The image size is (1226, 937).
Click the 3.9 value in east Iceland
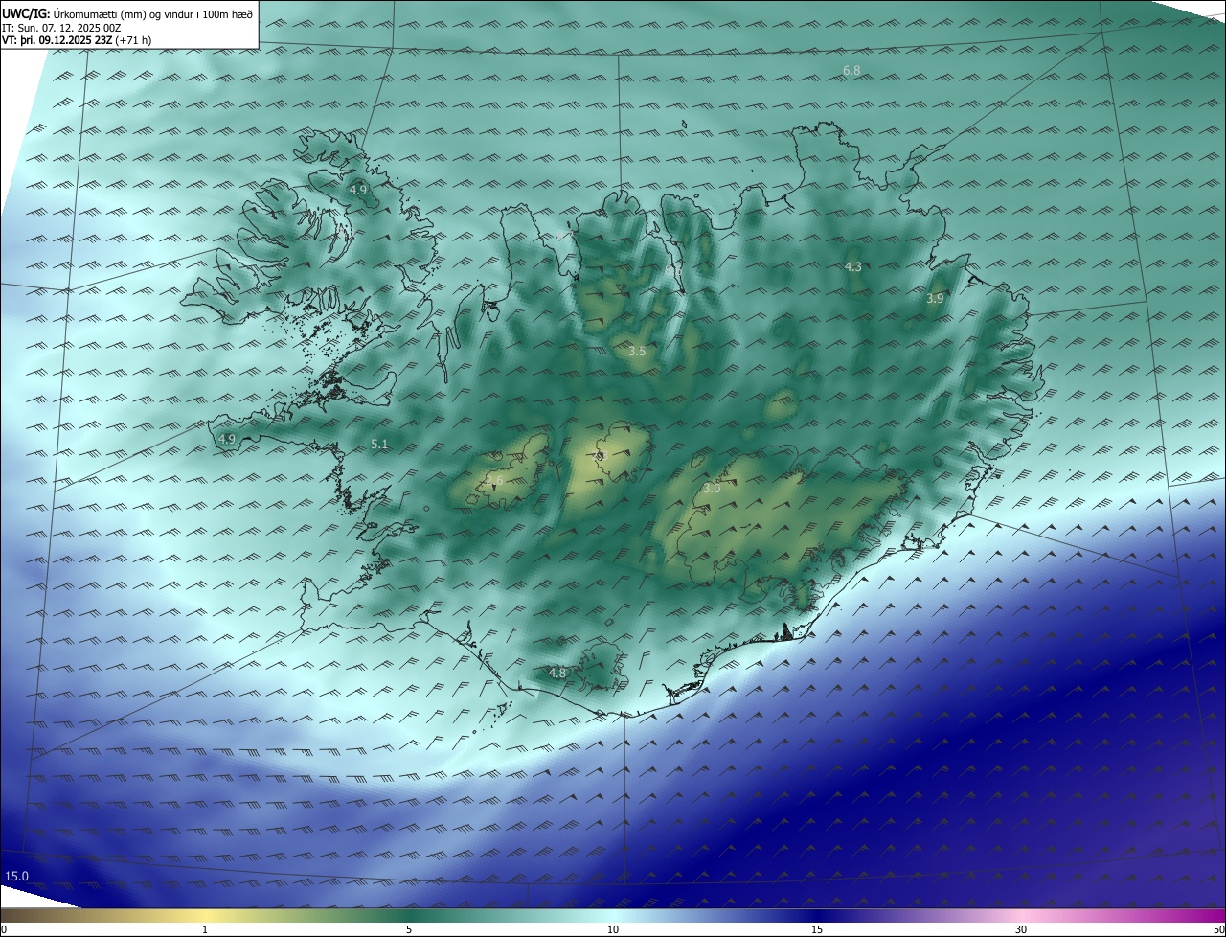tap(935, 299)
